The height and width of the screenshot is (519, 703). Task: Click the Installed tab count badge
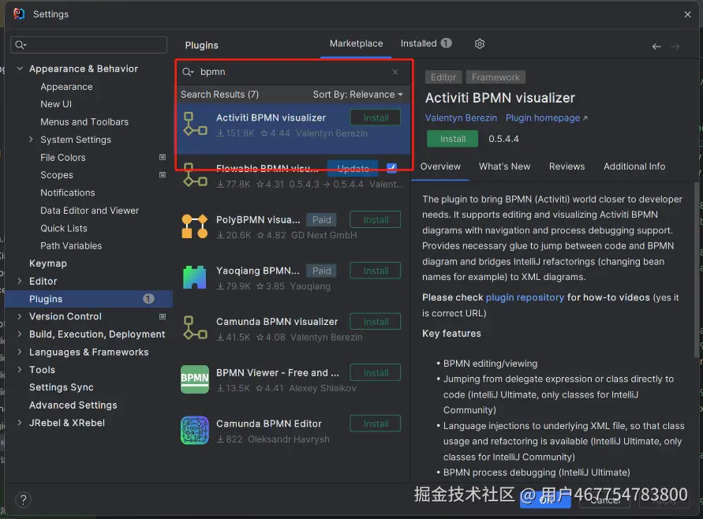pyautogui.click(x=446, y=43)
